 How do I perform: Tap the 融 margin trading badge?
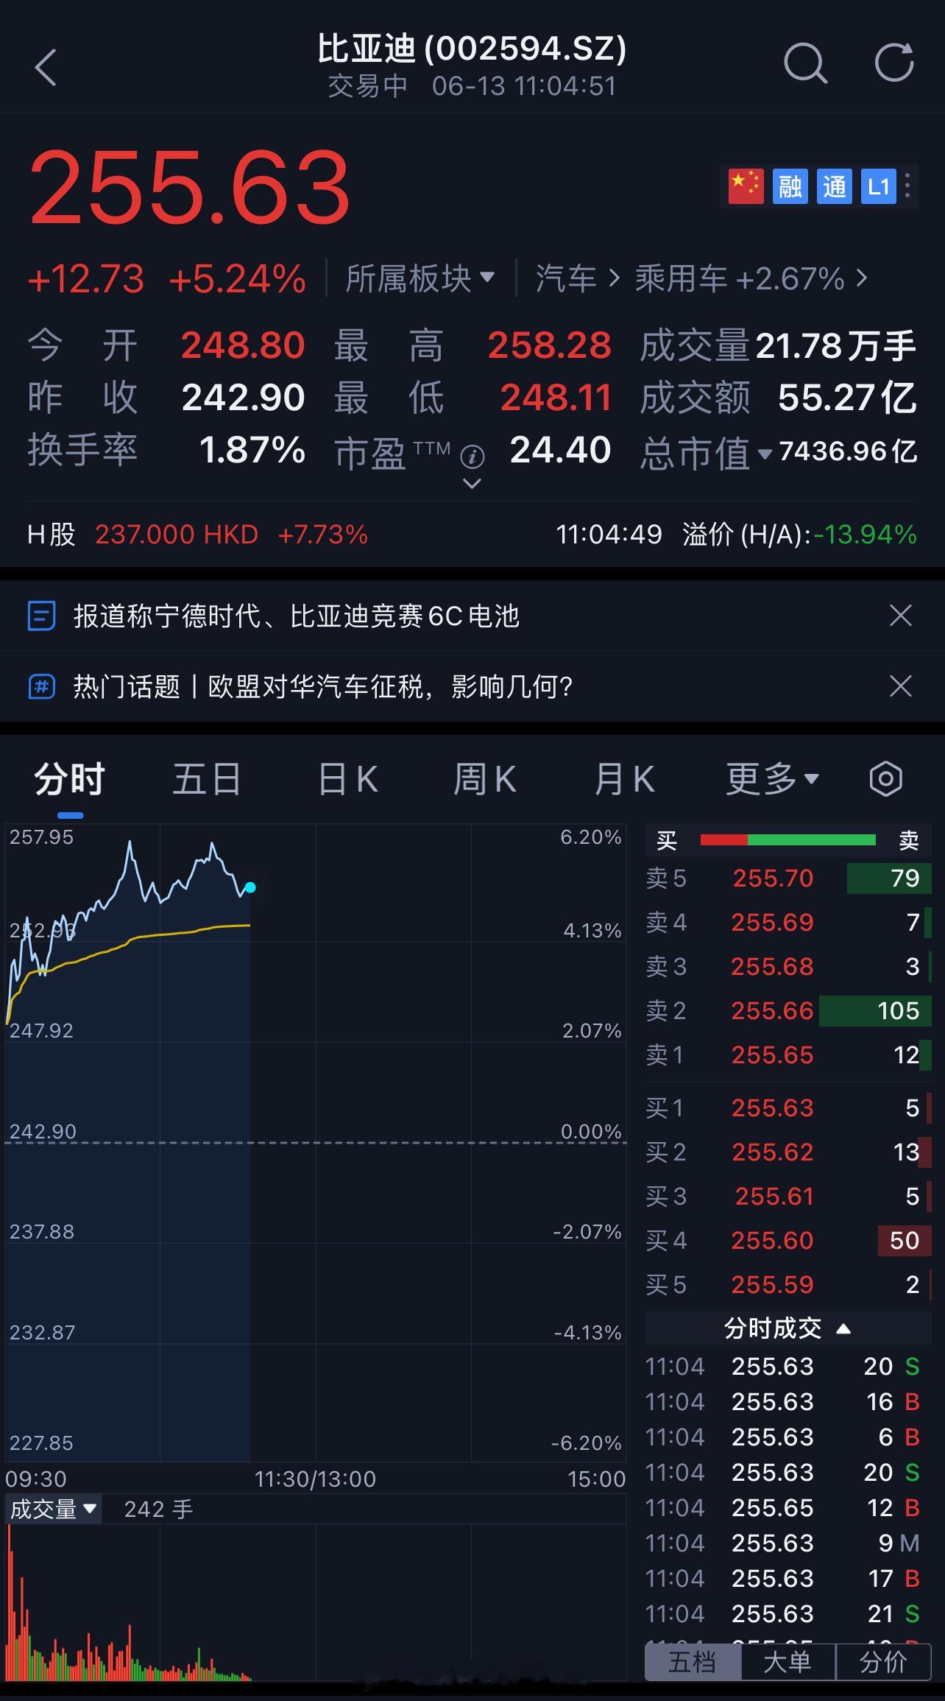tap(790, 186)
